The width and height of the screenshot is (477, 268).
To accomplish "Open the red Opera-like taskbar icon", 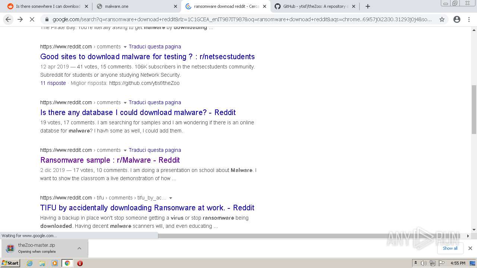I will pos(80,263).
